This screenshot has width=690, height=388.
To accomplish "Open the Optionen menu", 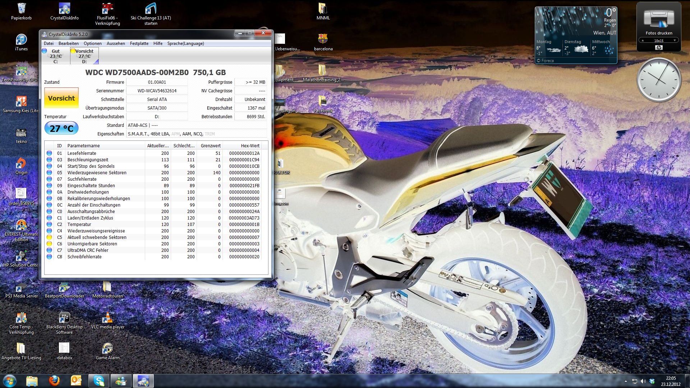I will [x=93, y=43].
